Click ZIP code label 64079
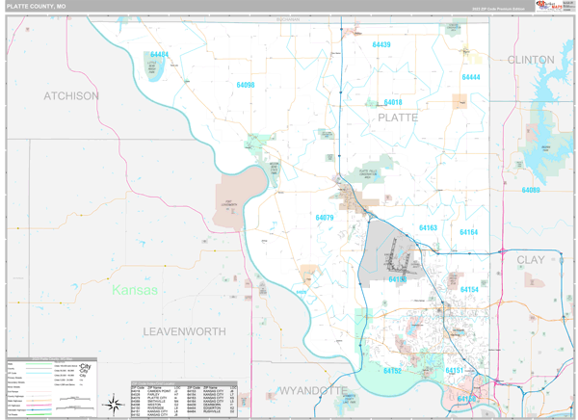The height and width of the screenshot is (420, 578). [325, 218]
